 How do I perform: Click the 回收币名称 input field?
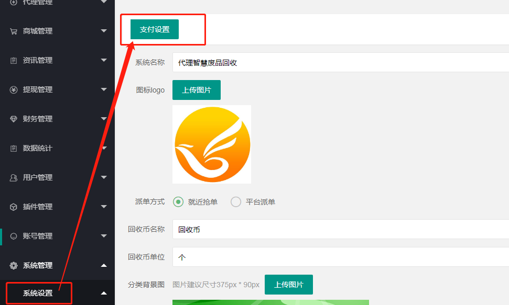click(x=341, y=229)
